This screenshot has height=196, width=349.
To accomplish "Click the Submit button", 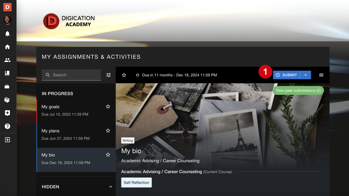I will [x=286, y=75].
